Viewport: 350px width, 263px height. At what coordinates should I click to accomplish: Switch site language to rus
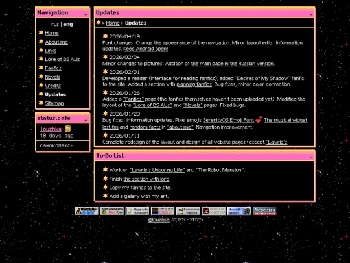(x=55, y=25)
